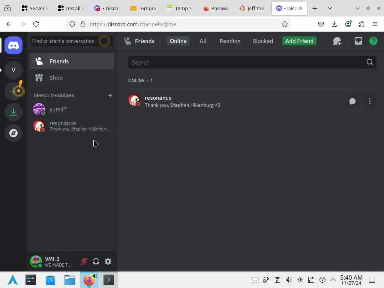Close the active Discord tab
This screenshot has width=384, height=288.
[300, 8]
